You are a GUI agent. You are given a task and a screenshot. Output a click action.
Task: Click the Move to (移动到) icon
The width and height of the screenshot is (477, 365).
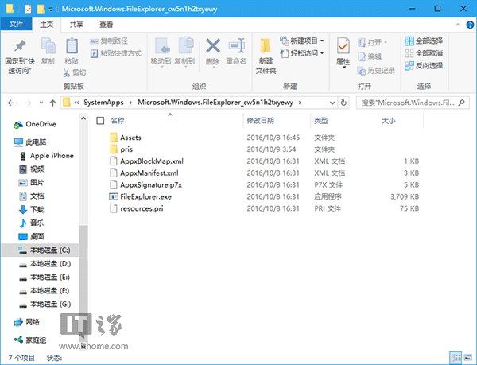point(162,46)
